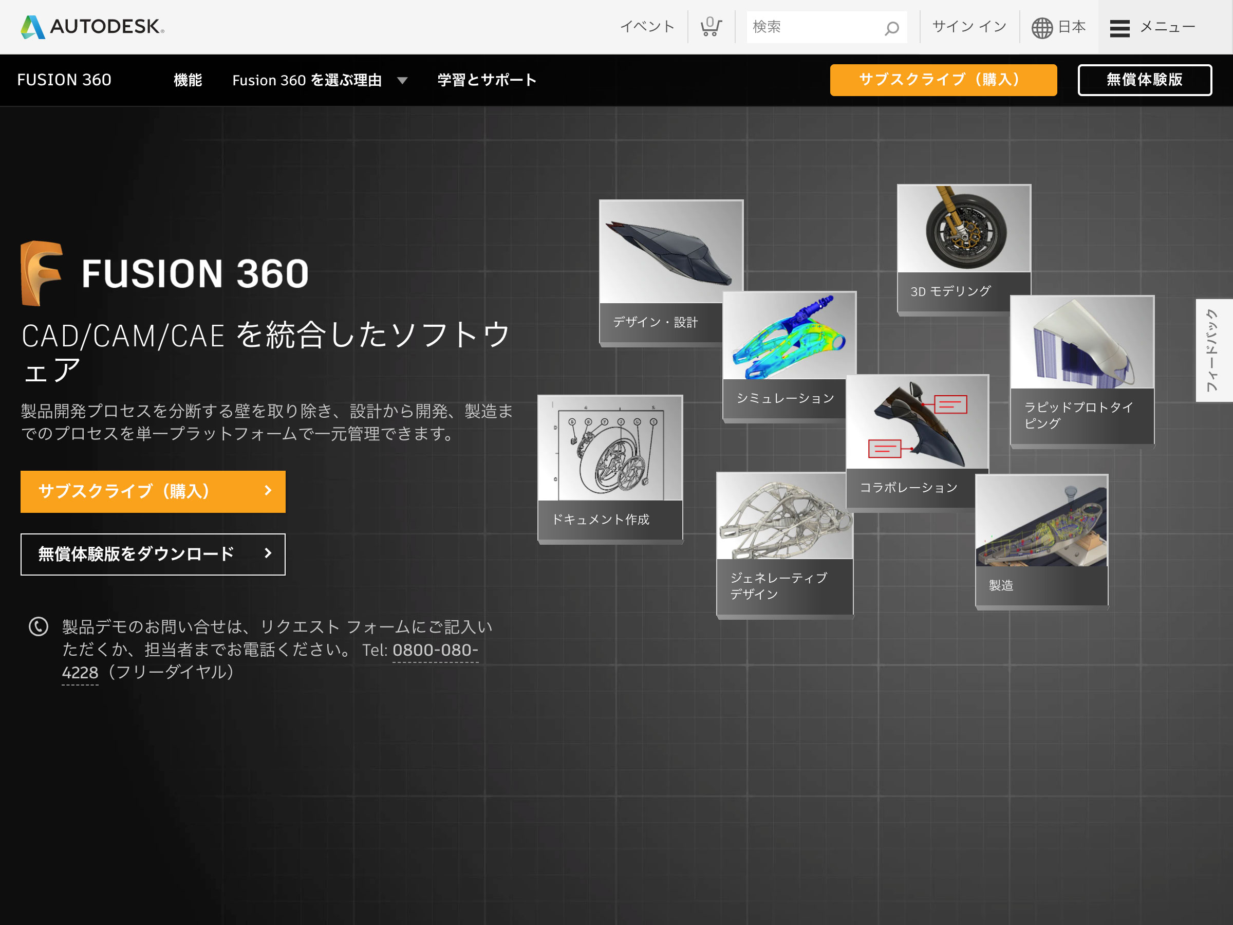Viewport: 1233px width, 925px height.
Task: Click 無償体験版をダウンロード button
Action: 153,553
